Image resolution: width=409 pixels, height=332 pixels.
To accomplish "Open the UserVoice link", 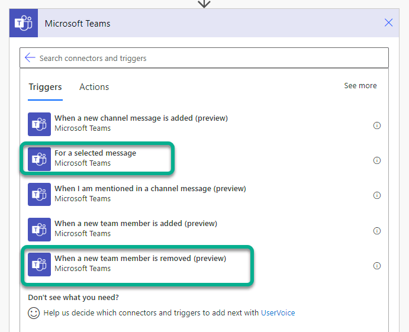I will (278, 312).
